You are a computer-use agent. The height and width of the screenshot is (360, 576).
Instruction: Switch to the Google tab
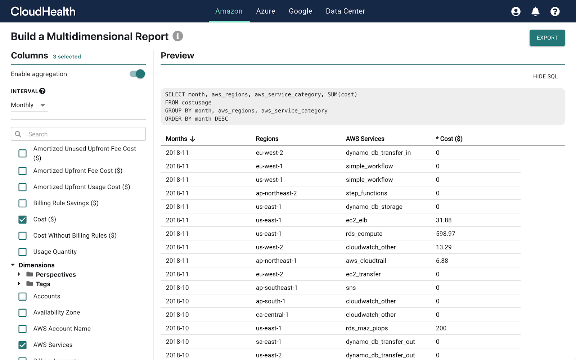pyautogui.click(x=300, y=11)
